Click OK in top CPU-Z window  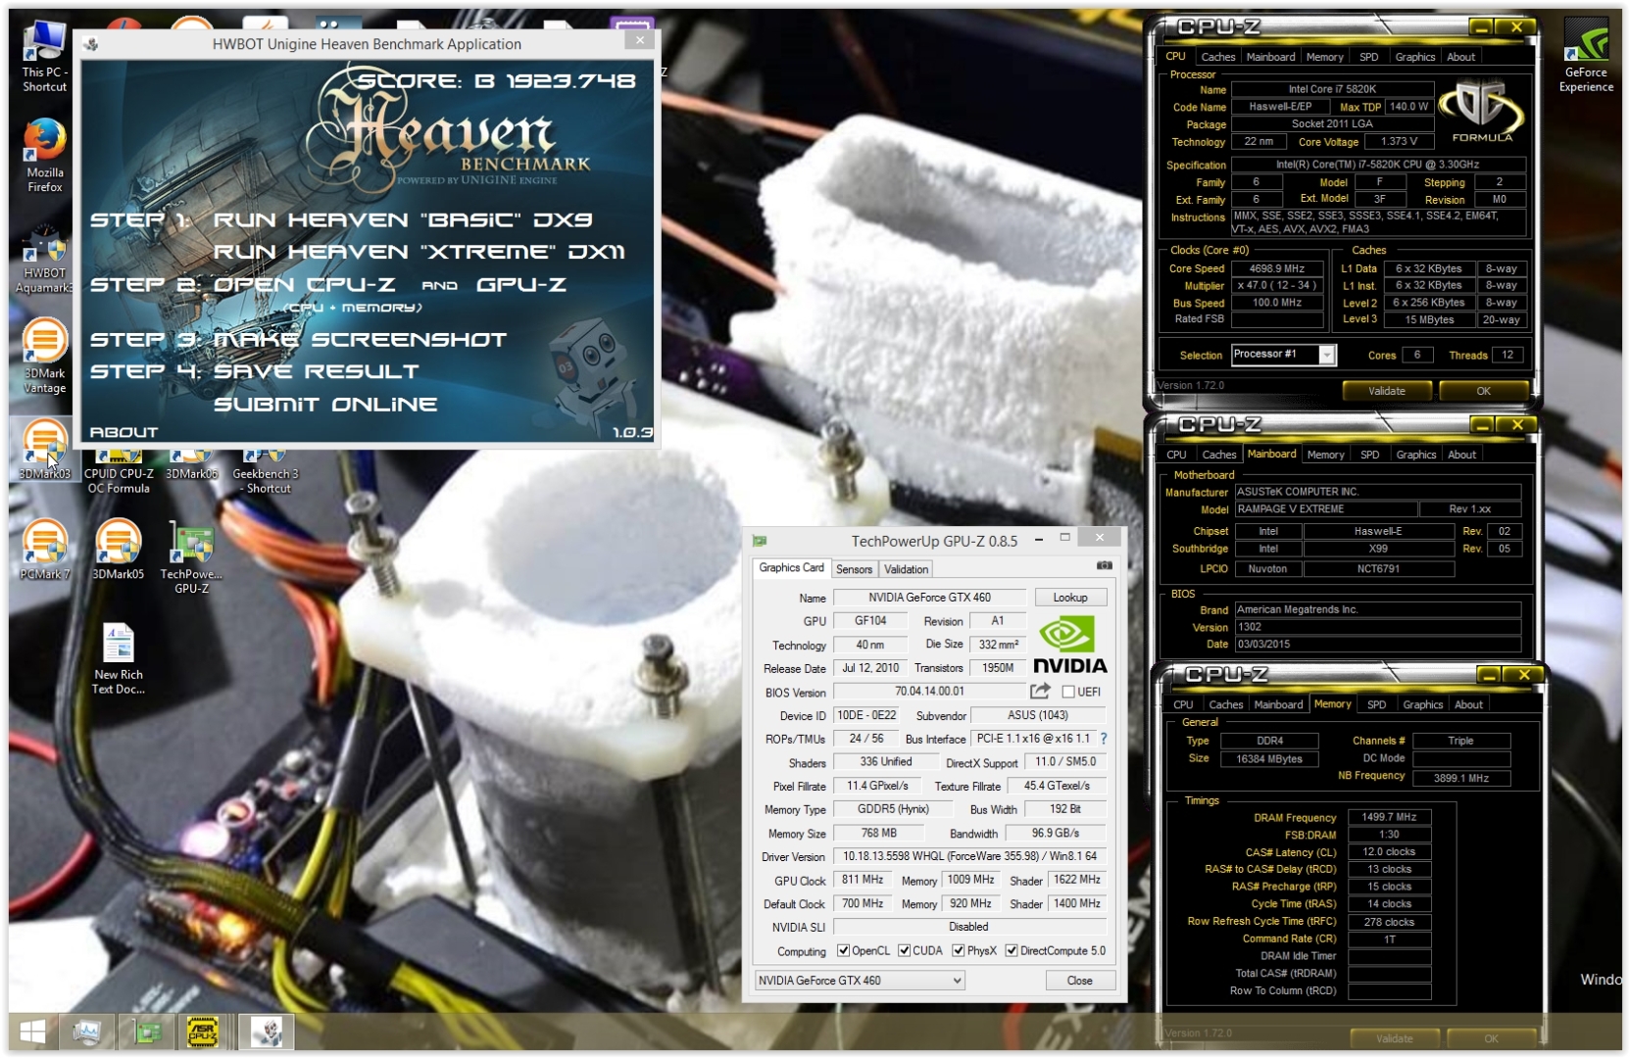click(1483, 391)
